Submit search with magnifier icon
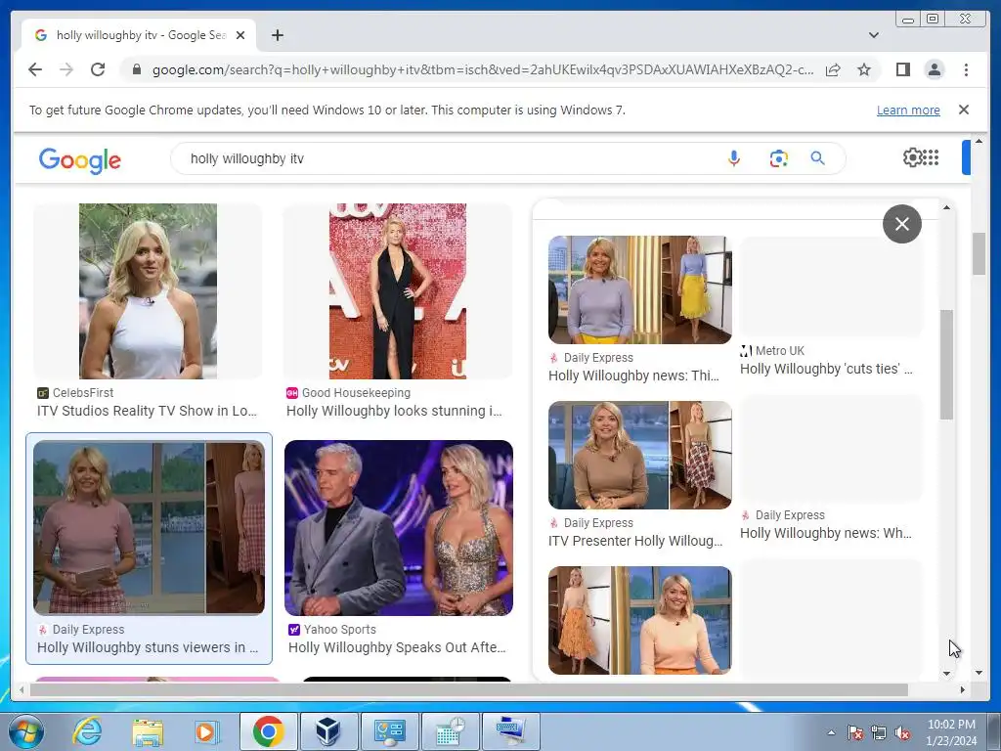The width and height of the screenshot is (1001, 751). pyautogui.click(x=817, y=158)
